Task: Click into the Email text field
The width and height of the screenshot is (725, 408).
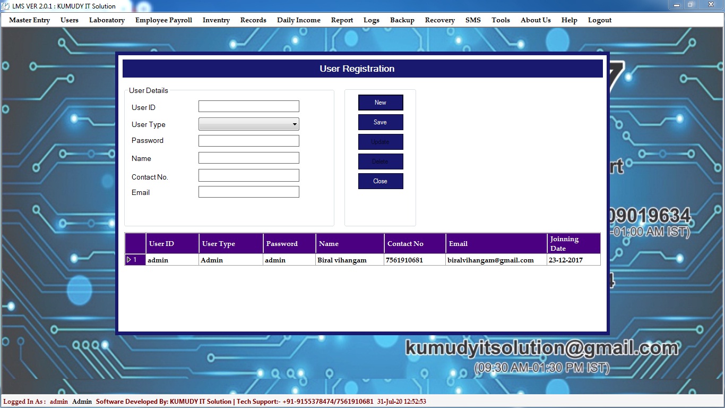Action: pos(248,192)
